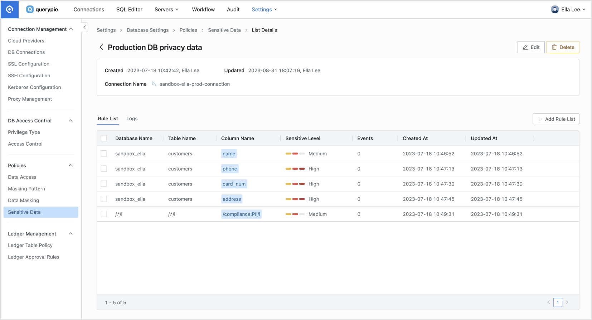Click the Edit button
Image resolution: width=592 pixels, height=320 pixels.
[531, 47]
